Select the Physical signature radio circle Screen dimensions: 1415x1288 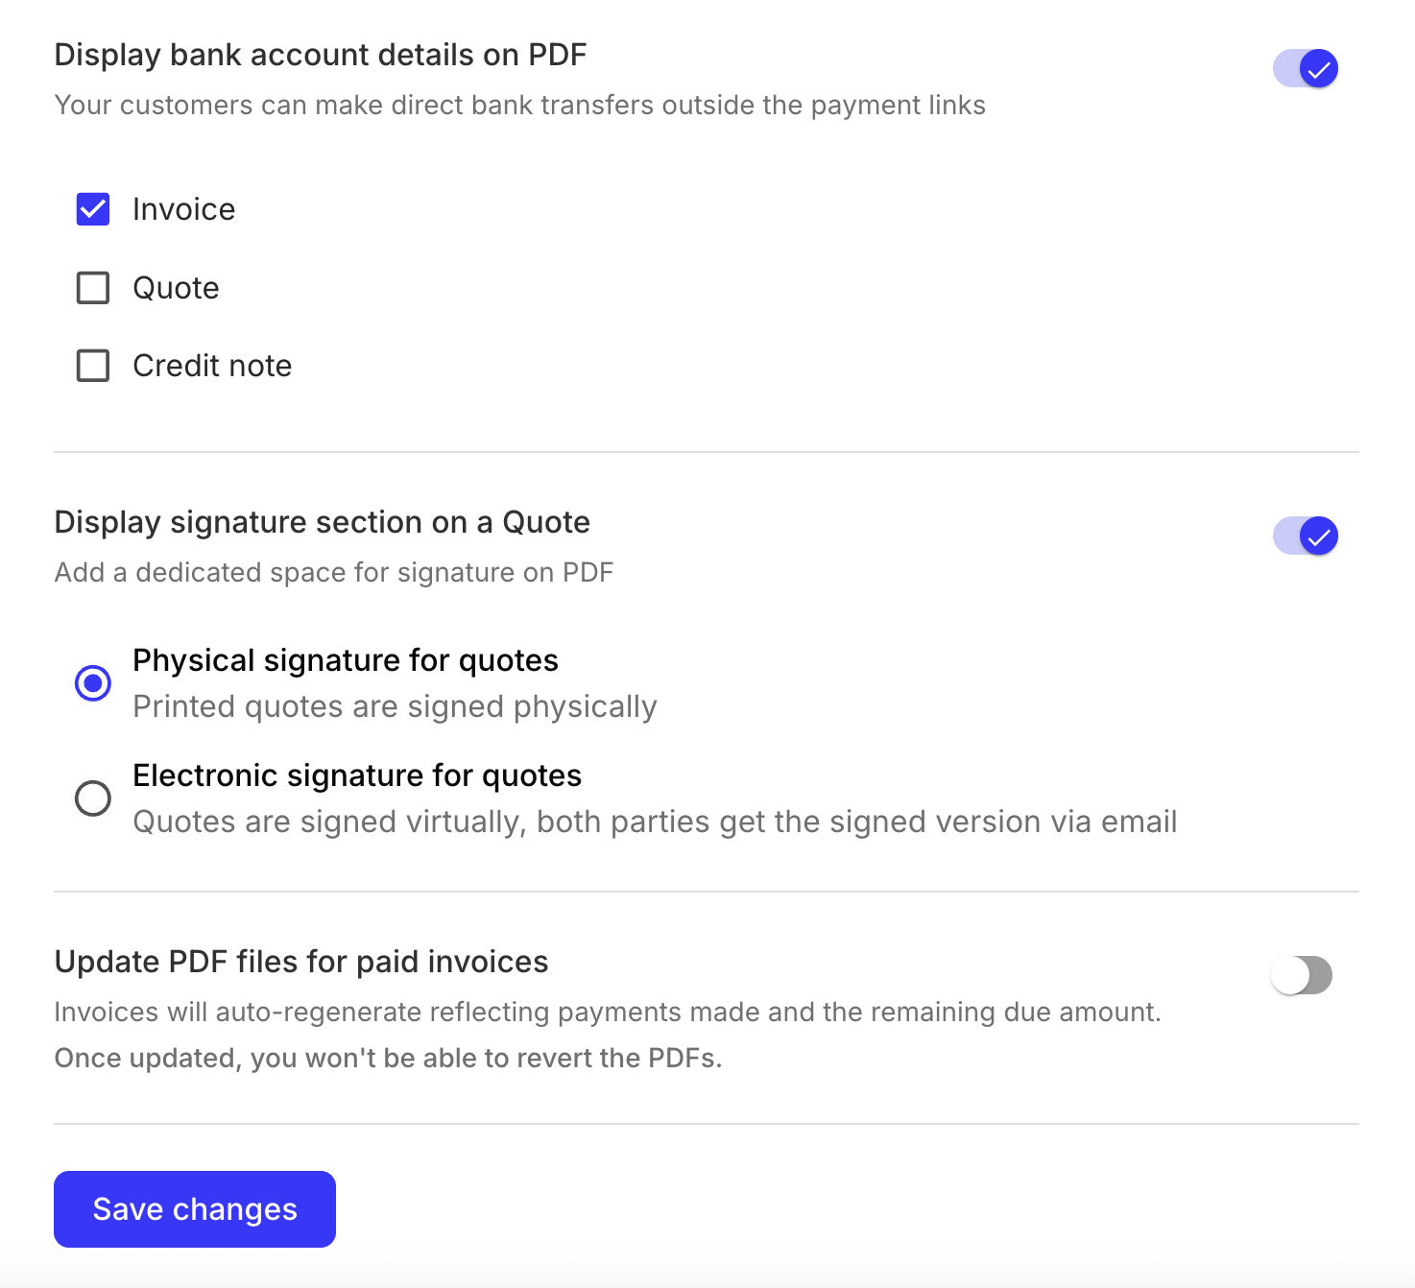pyautogui.click(x=93, y=683)
